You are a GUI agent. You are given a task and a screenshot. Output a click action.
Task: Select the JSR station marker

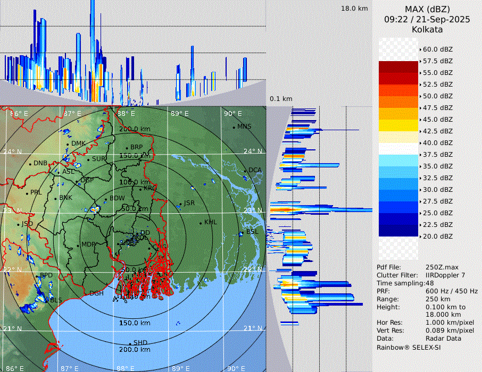click(x=180, y=204)
